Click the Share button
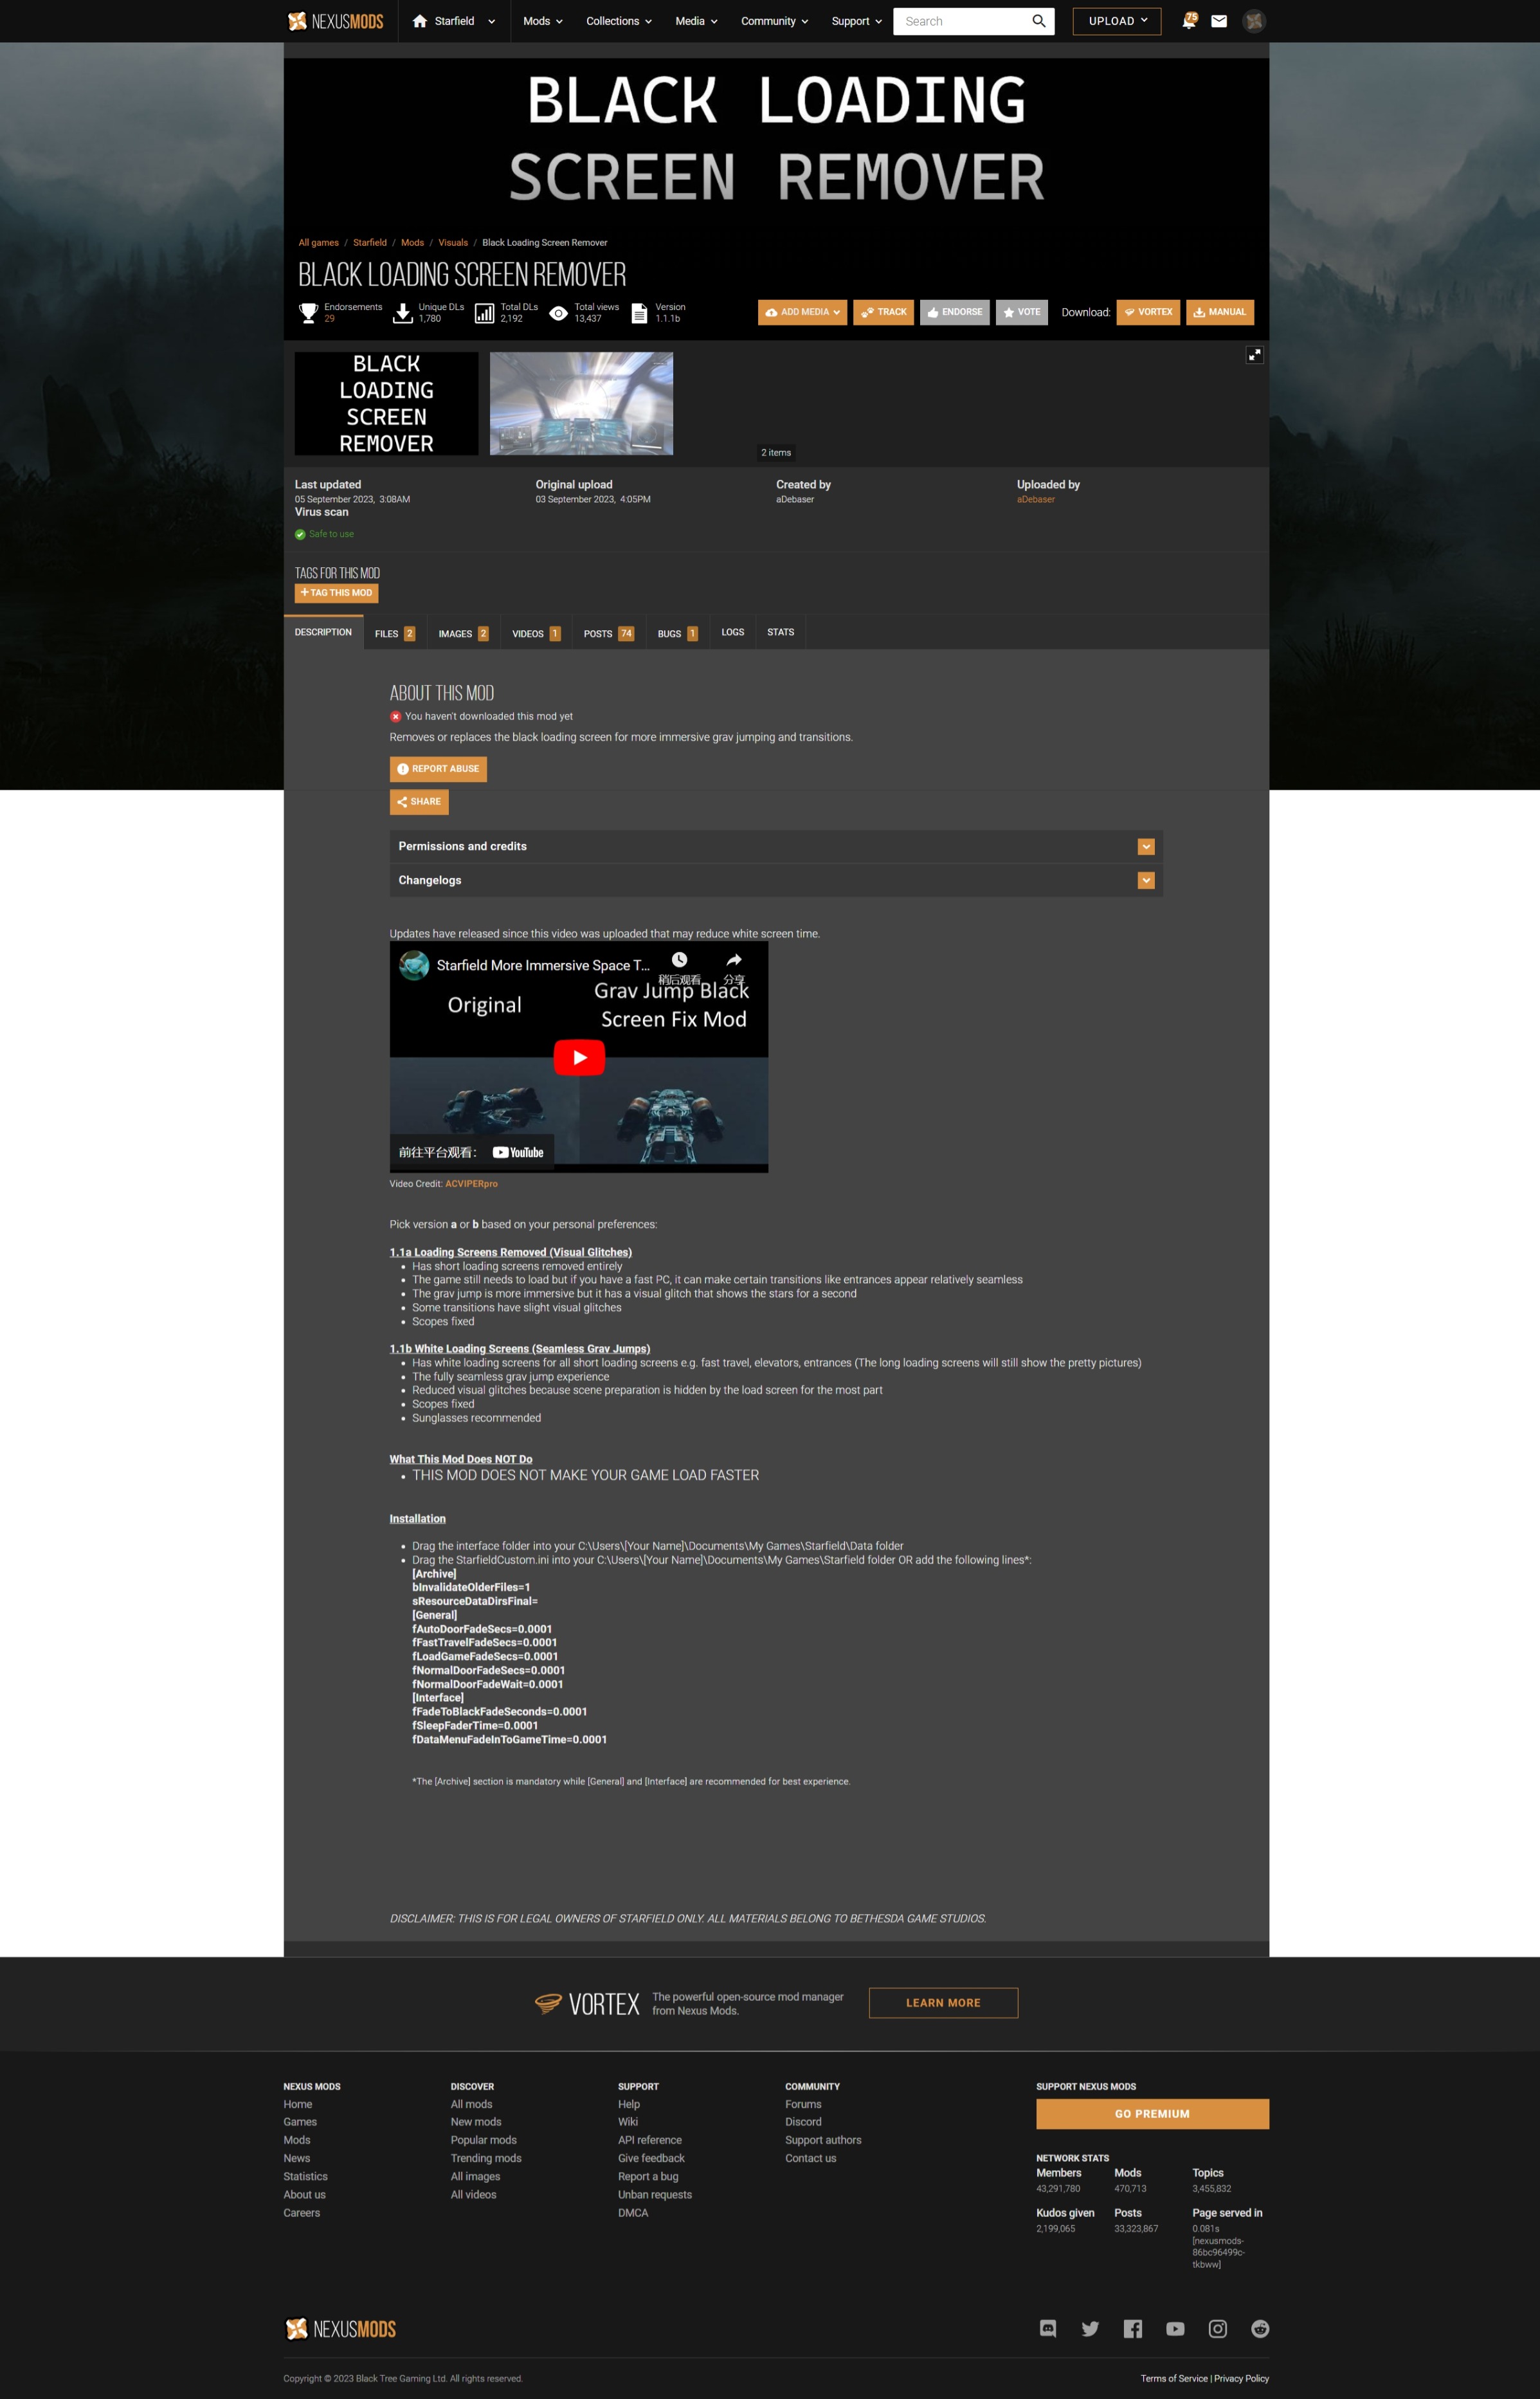This screenshot has width=1540, height=2399. [419, 802]
